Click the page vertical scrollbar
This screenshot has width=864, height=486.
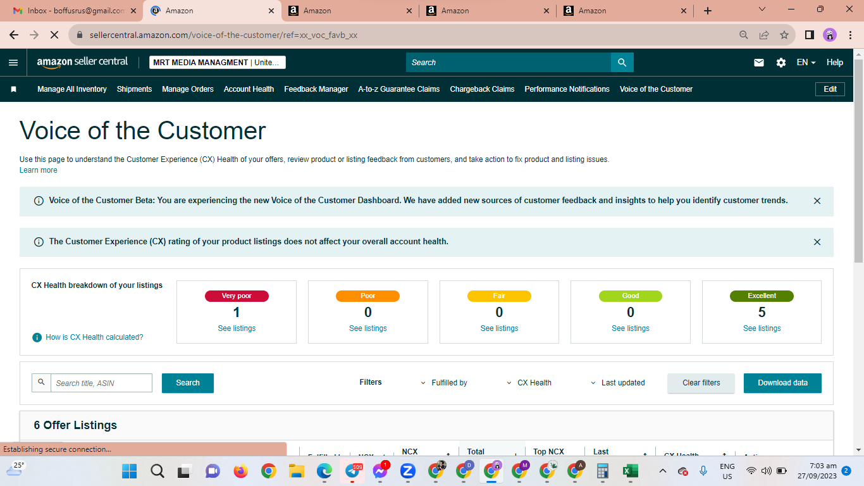[x=858, y=161]
